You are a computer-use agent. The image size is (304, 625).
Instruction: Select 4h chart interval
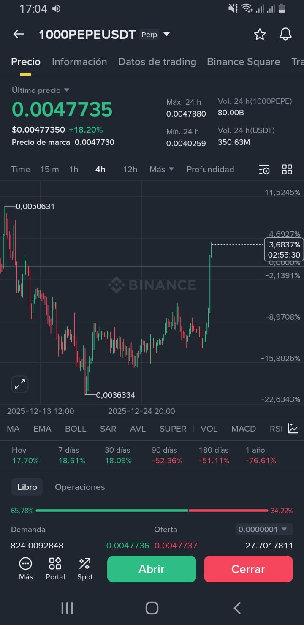(100, 169)
